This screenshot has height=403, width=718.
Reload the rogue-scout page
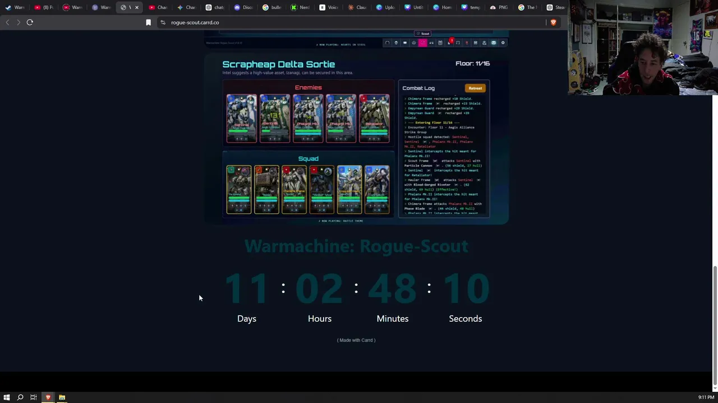click(x=30, y=22)
